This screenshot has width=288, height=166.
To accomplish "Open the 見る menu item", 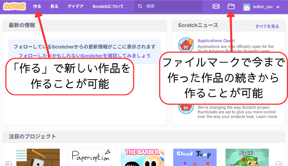I will pyautogui.click(x=54, y=6).
